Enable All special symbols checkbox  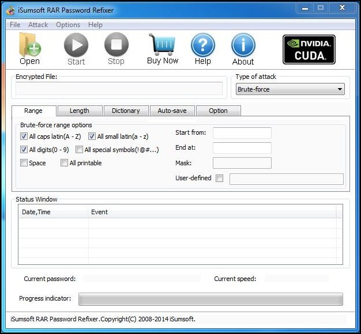[x=79, y=150]
